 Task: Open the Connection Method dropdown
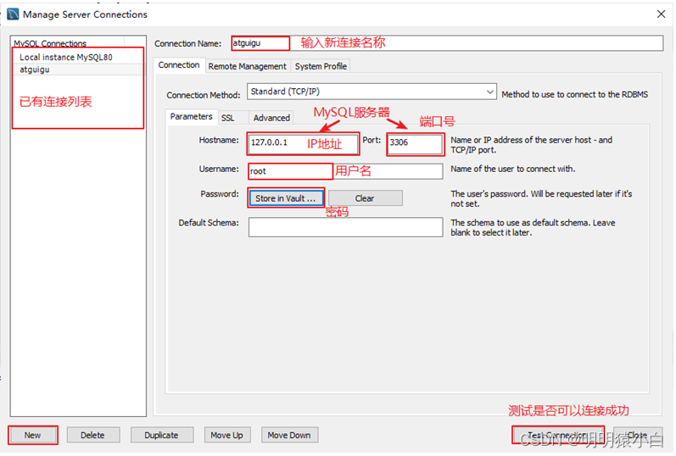click(x=372, y=92)
